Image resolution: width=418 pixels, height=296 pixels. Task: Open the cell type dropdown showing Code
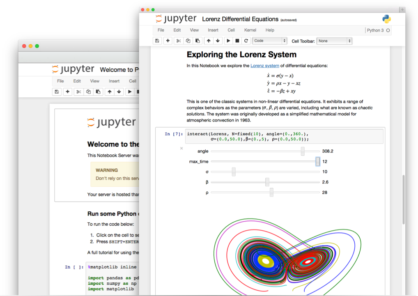269,41
